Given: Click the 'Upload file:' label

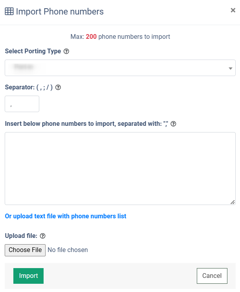Looking at the screenshot, I should [x=21, y=236].
